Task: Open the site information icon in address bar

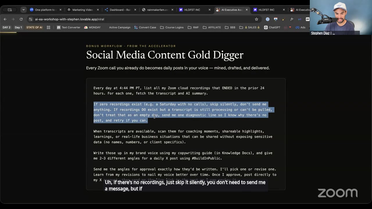Action: click(31, 19)
